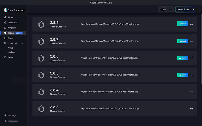The image size is (202, 126).
Task: Click path /Applications/Cocos/Creator/3.8.5/CocosCreator.app
Action: (x=110, y=75)
